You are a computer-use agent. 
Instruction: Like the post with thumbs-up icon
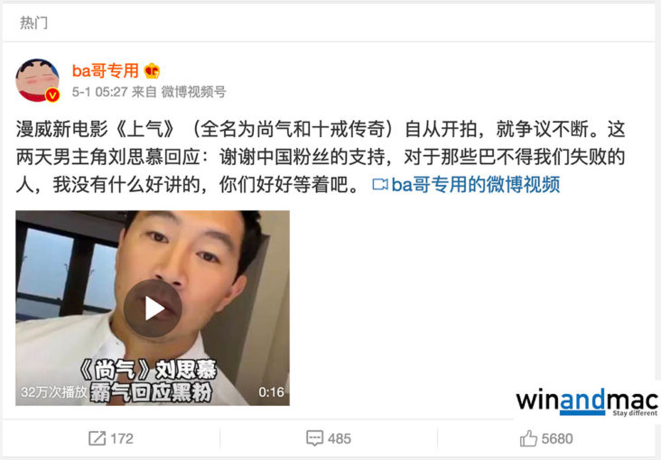(528, 438)
